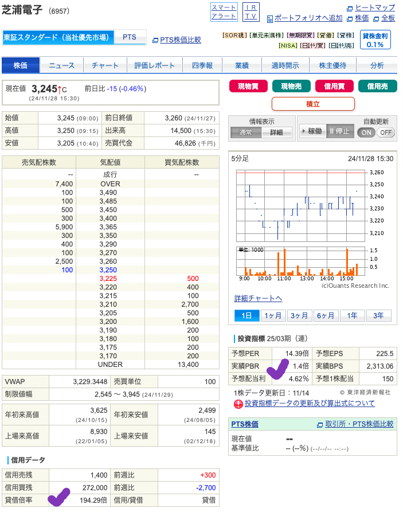This screenshot has height=512, width=403.
Task: Click the 予想PER 14.39倍 value
Action: (297, 354)
